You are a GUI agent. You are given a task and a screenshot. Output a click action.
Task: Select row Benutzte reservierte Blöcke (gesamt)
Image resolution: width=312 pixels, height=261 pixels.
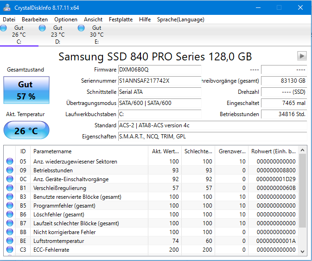click(151, 197)
